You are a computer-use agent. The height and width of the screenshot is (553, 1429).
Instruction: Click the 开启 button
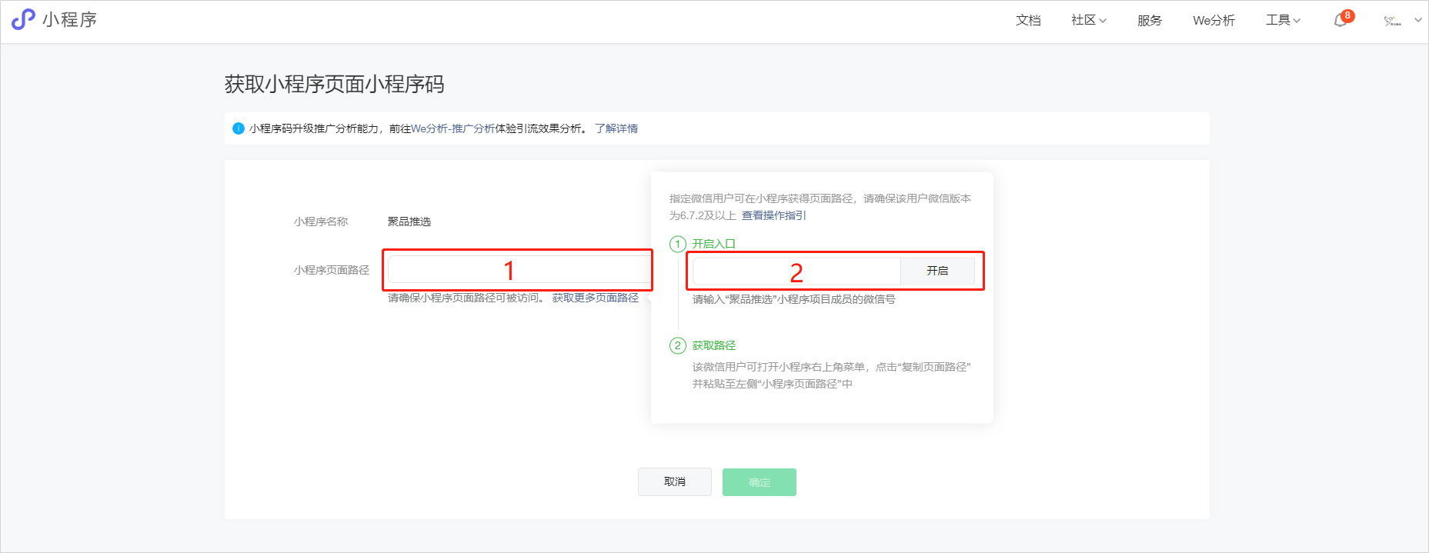pos(937,271)
